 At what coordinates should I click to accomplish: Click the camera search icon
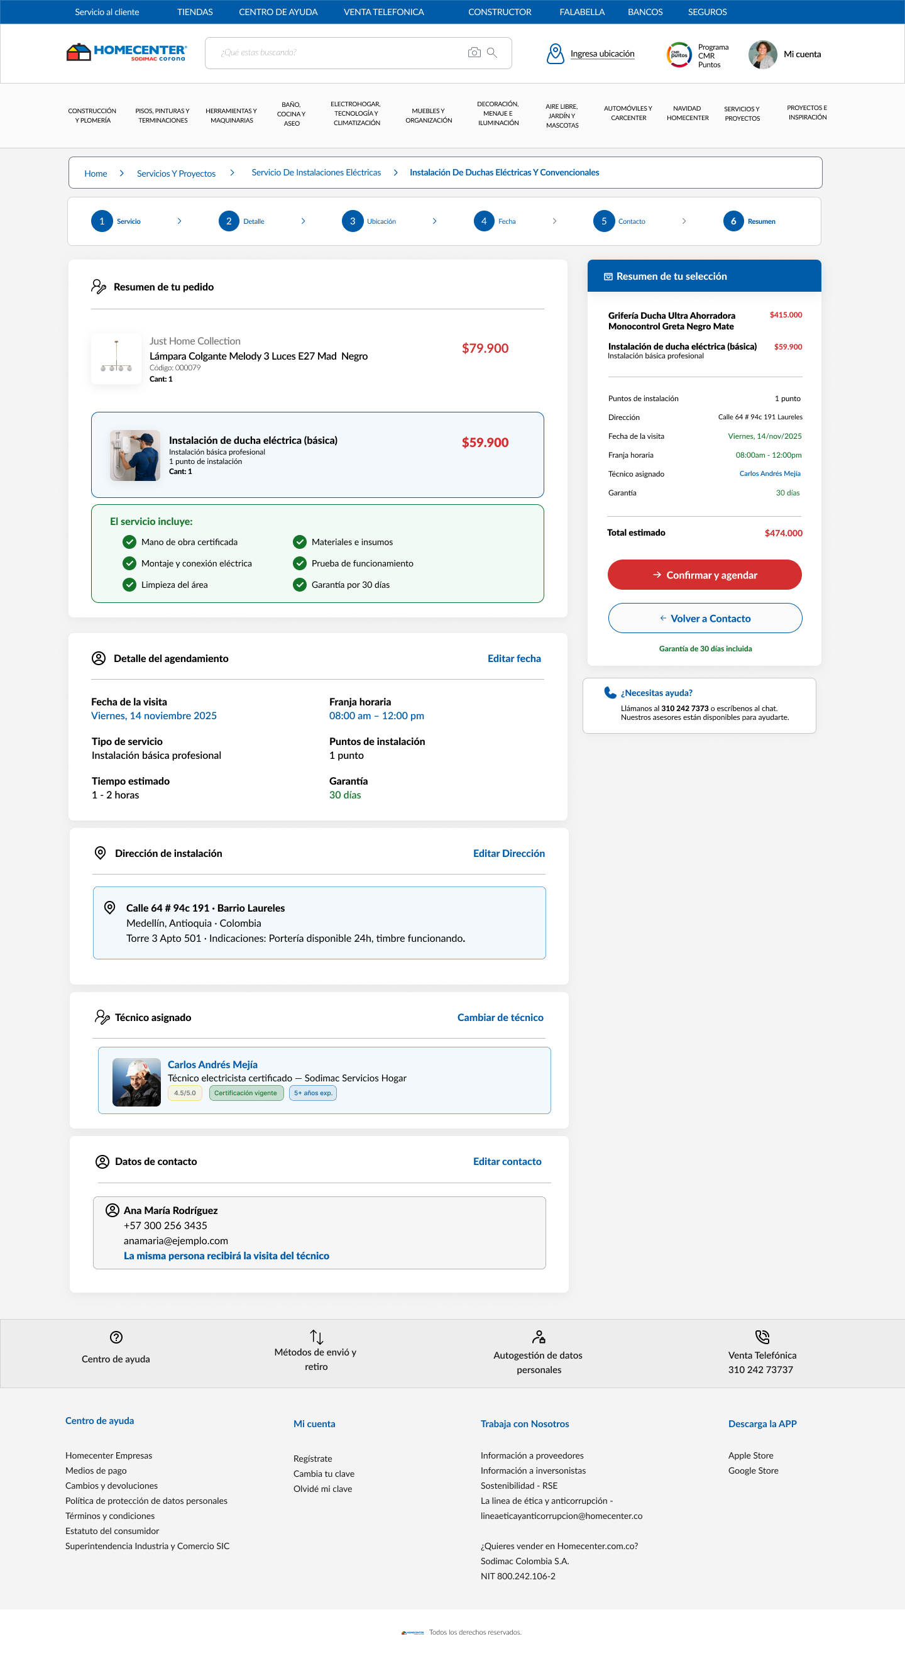474,53
